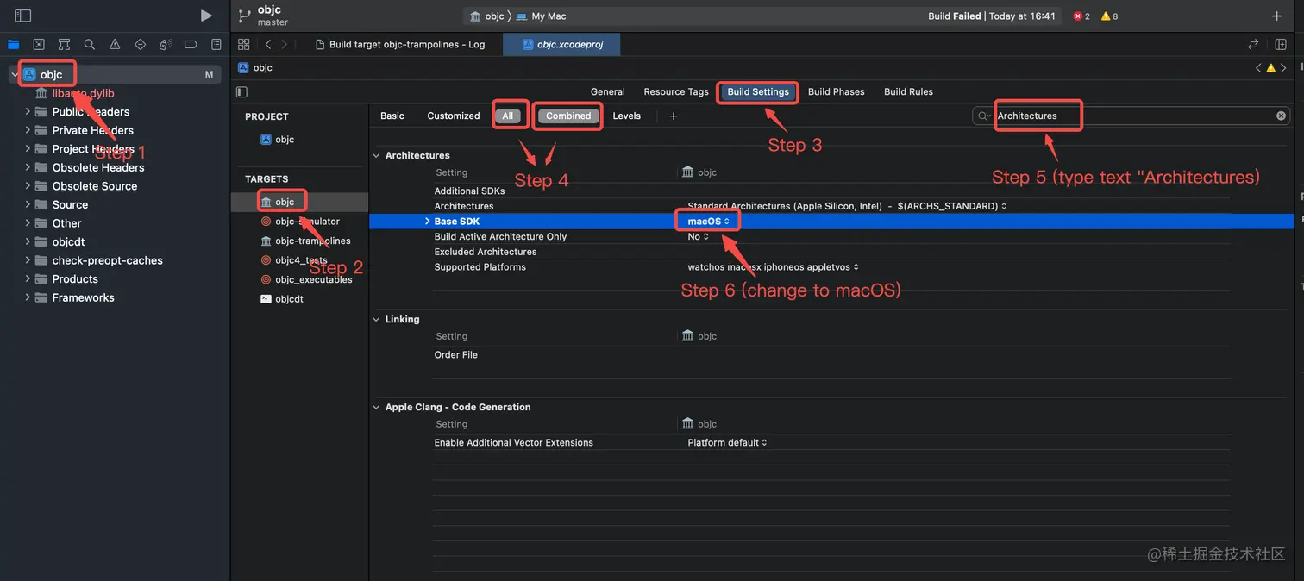Switch to the Build Rules tab
The width and height of the screenshot is (1304, 581).
tap(908, 91)
